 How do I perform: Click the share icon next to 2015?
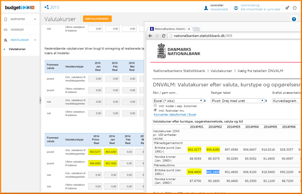coord(47,7)
